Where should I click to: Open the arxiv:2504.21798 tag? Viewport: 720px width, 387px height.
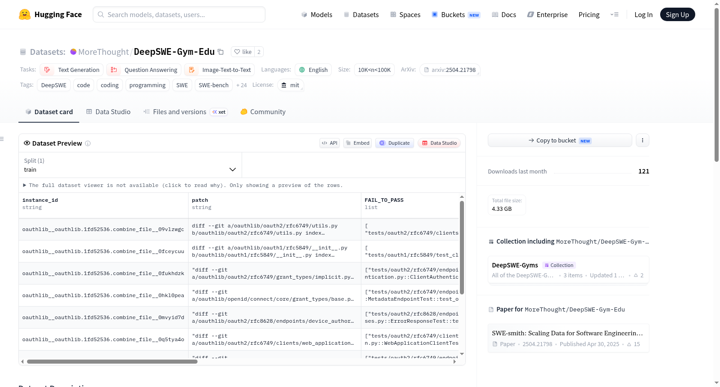450,70
